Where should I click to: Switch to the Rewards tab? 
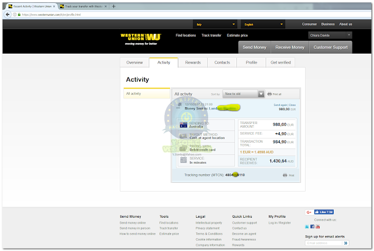pyautogui.click(x=193, y=62)
